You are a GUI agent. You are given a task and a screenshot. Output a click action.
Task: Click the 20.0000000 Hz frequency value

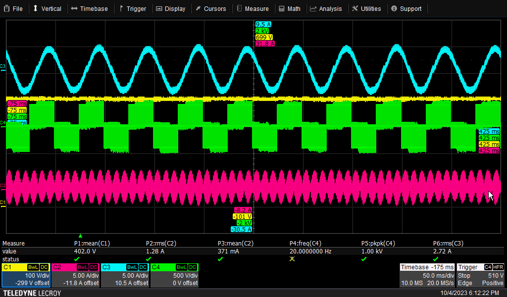[310, 251]
